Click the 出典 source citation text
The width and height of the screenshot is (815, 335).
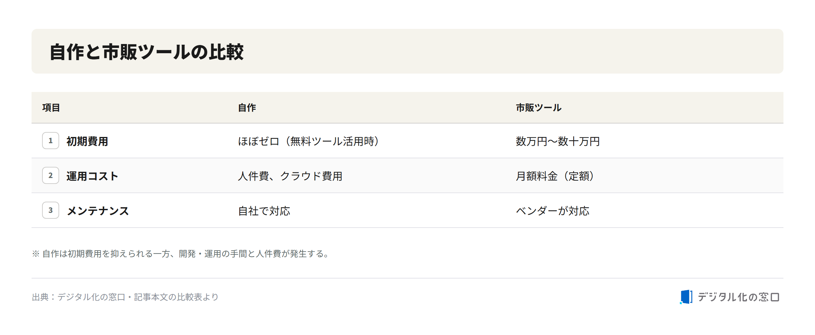tap(125, 297)
